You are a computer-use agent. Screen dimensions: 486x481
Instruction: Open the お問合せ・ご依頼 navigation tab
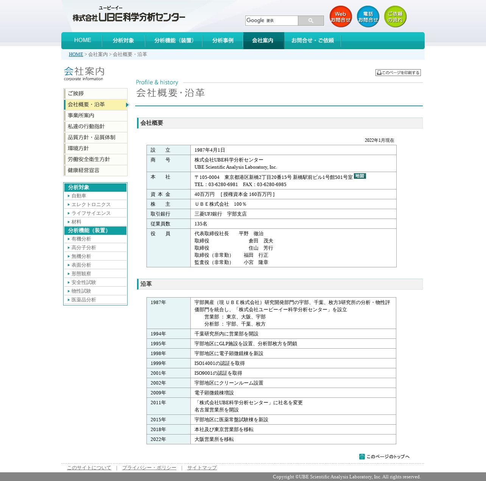pos(313,40)
